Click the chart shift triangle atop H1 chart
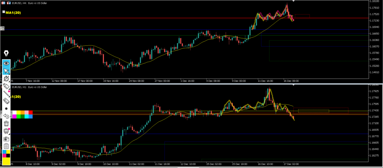This screenshot has height=168, width=383. (x=294, y=85)
